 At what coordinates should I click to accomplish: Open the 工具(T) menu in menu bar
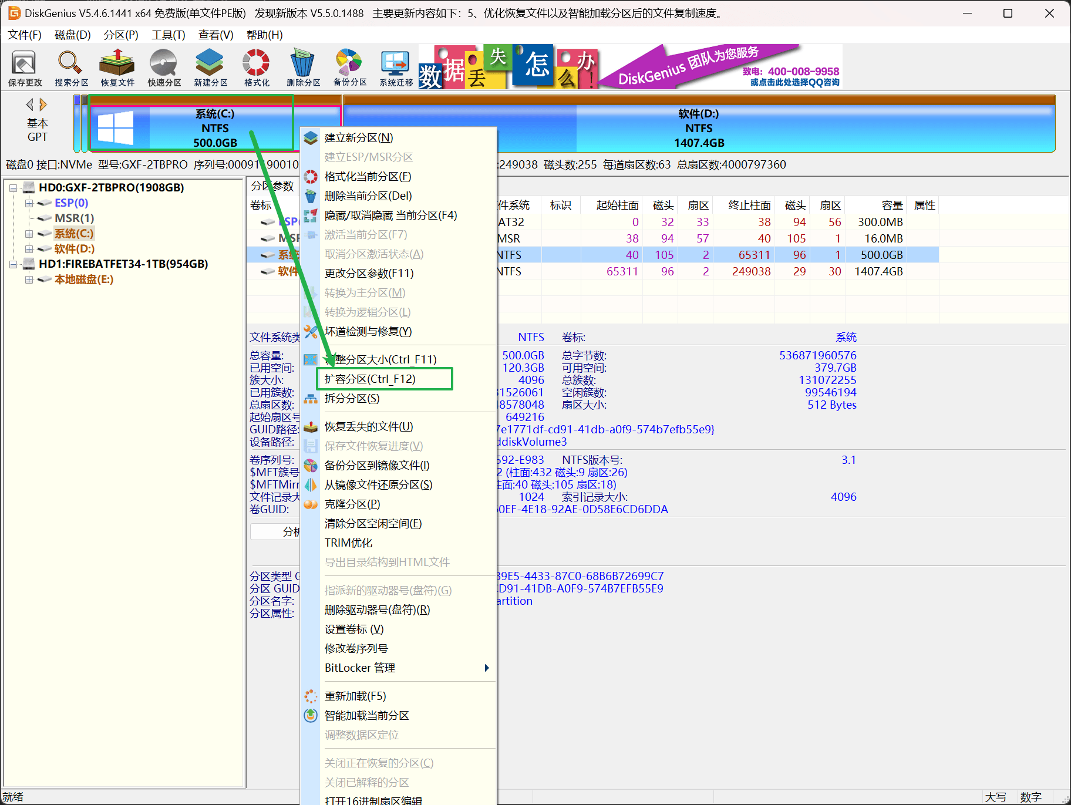pos(168,35)
